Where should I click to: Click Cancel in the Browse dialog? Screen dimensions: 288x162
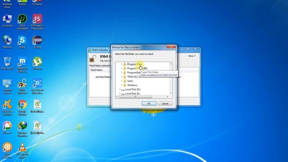click(x=165, y=103)
